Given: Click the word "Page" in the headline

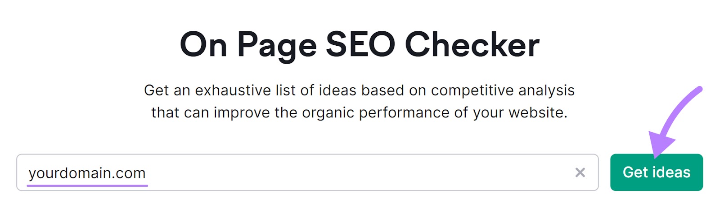Looking at the screenshot, I should (x=277, y=46).
